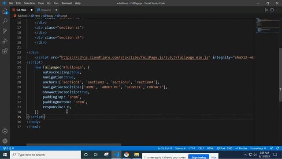The height and width of the screenshot is (159, 282).
Task: Place cursor on 'responsive: 0,' line
Action: 57,107
